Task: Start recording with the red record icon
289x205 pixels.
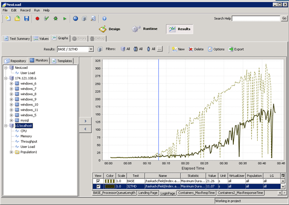Action: 37,18
